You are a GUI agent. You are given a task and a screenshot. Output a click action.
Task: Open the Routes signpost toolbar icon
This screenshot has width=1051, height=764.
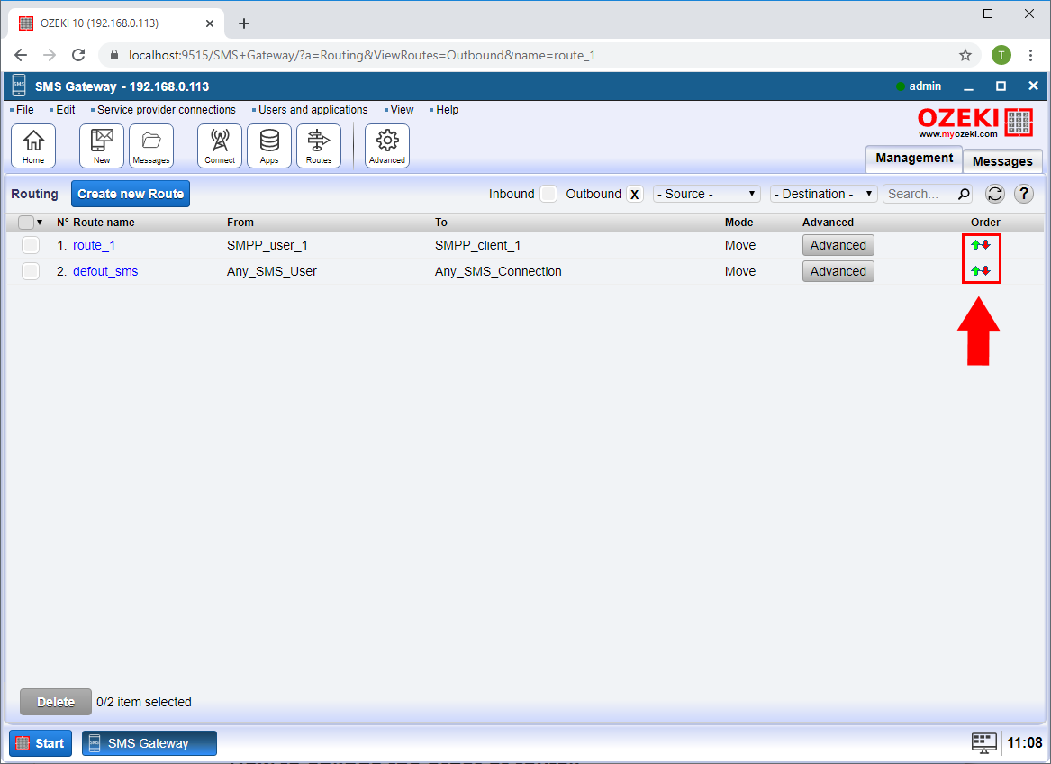pos(319,146)
